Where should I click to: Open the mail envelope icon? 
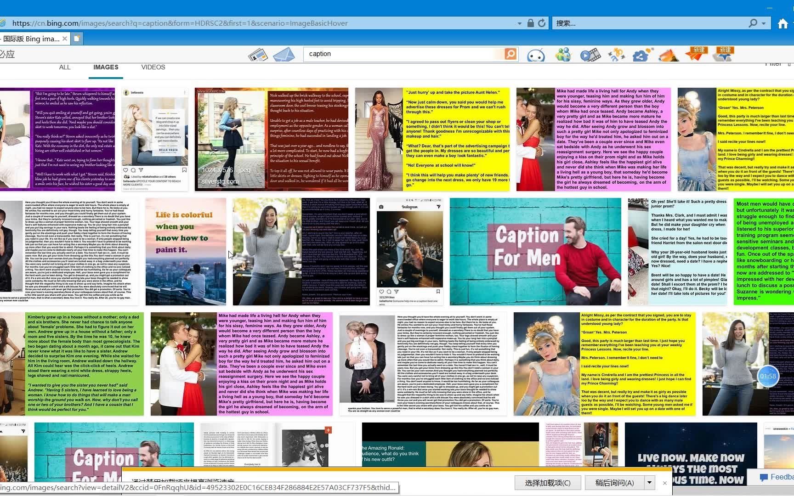tap(284, 55)
